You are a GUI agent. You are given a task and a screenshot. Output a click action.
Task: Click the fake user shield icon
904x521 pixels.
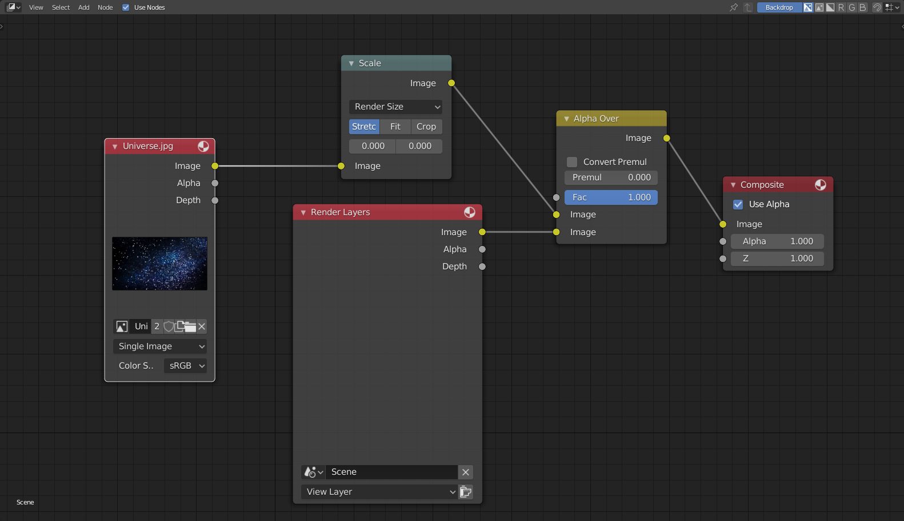(169, 326)
